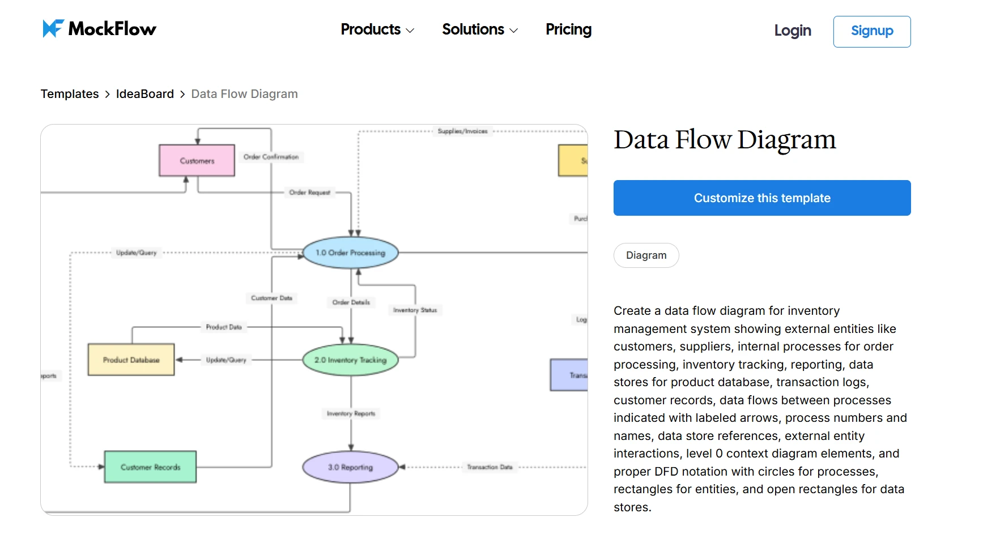
Task: Open the Solutions dropdown
Action: point(474,29)
